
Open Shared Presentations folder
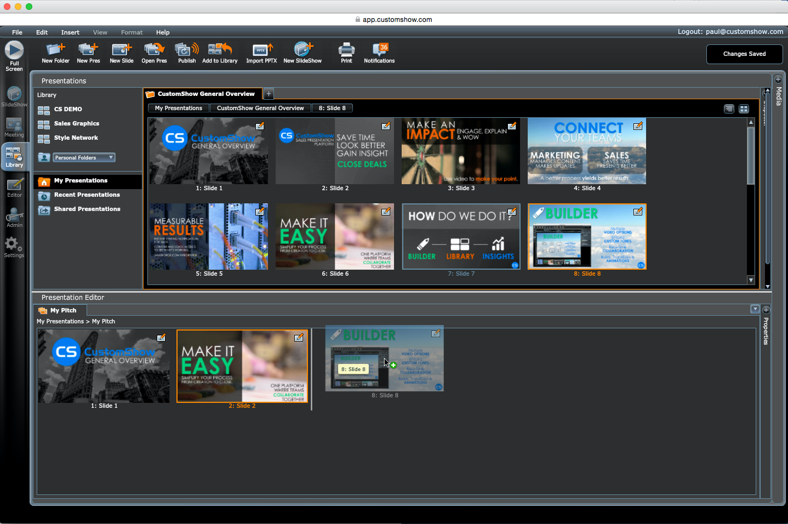tap(88, 209)
